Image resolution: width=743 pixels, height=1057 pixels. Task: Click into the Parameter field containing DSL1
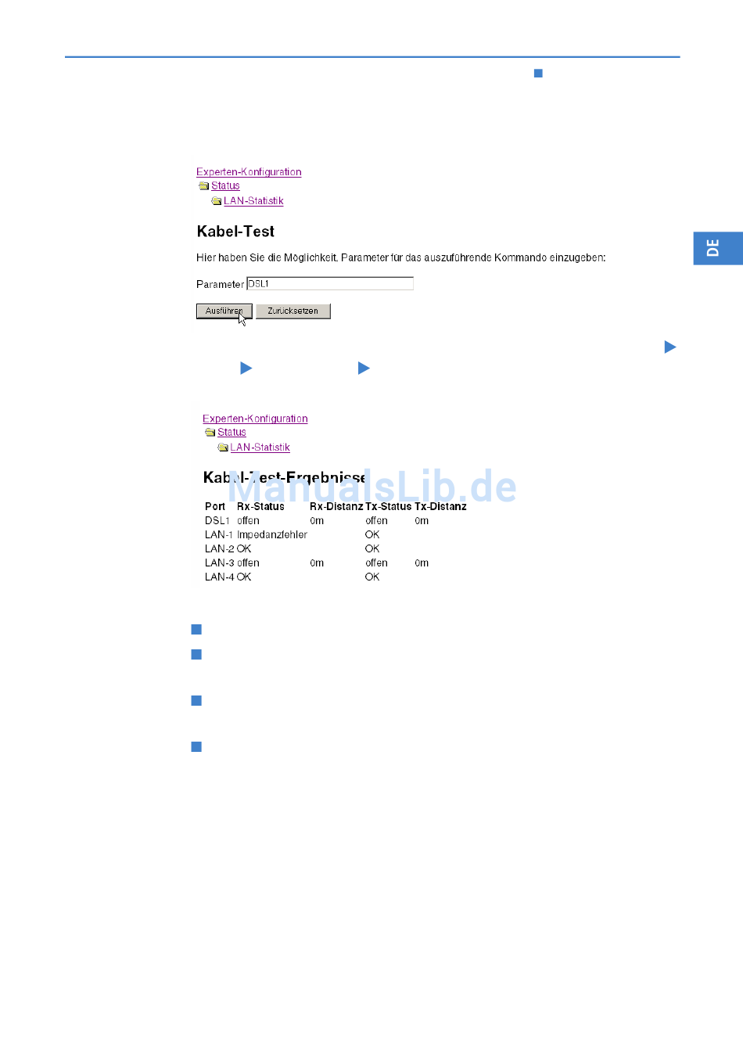(329, 284)
